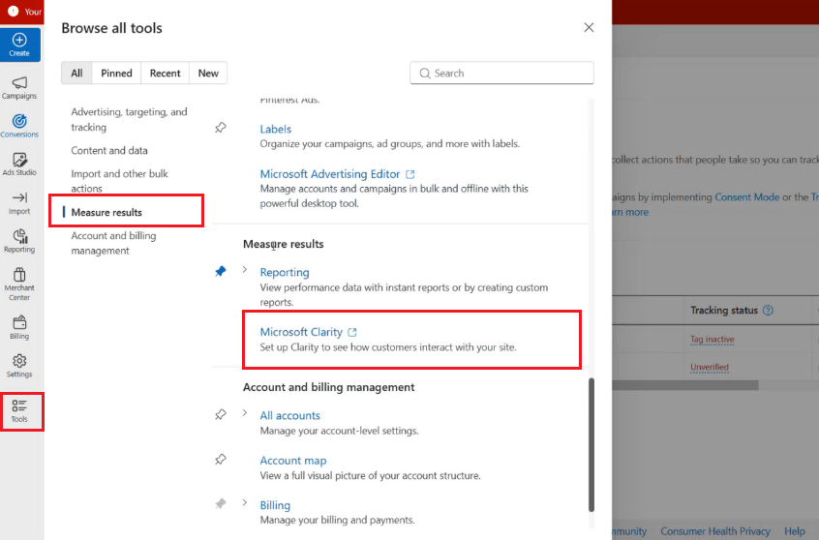819x540 pixels.
Task: Click the Unverified tracking status
Action: coord(710,367)
